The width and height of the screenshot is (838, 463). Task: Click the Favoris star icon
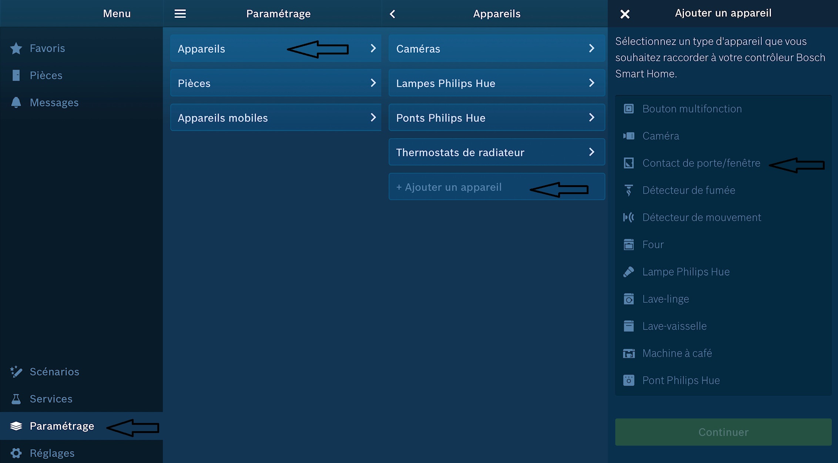[x=16, y=48]
